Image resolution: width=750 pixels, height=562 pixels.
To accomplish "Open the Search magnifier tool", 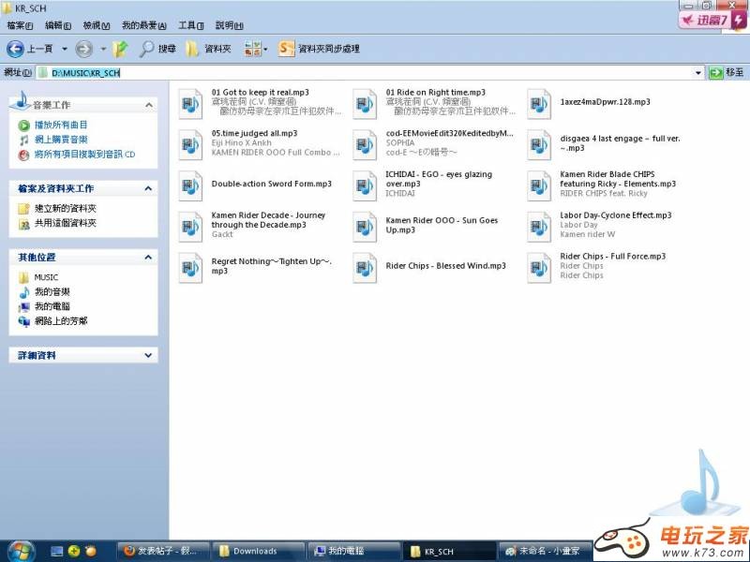I will point(147,49).
